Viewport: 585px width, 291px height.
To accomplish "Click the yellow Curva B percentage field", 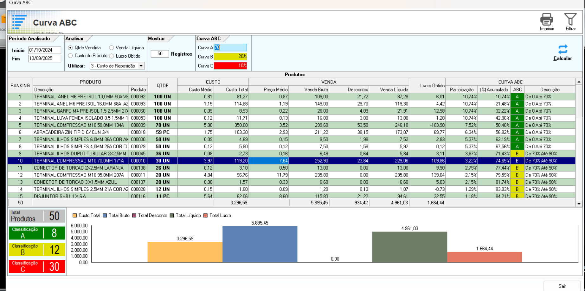I will click(x=230, y=57).
